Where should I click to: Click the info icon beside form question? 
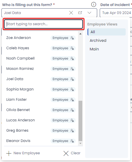click(93, 5)
